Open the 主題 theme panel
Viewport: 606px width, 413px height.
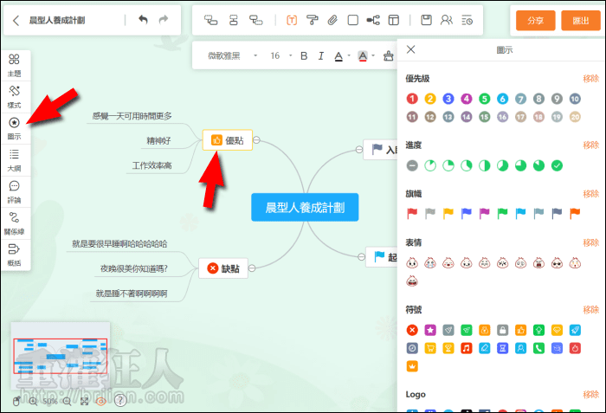15,65
